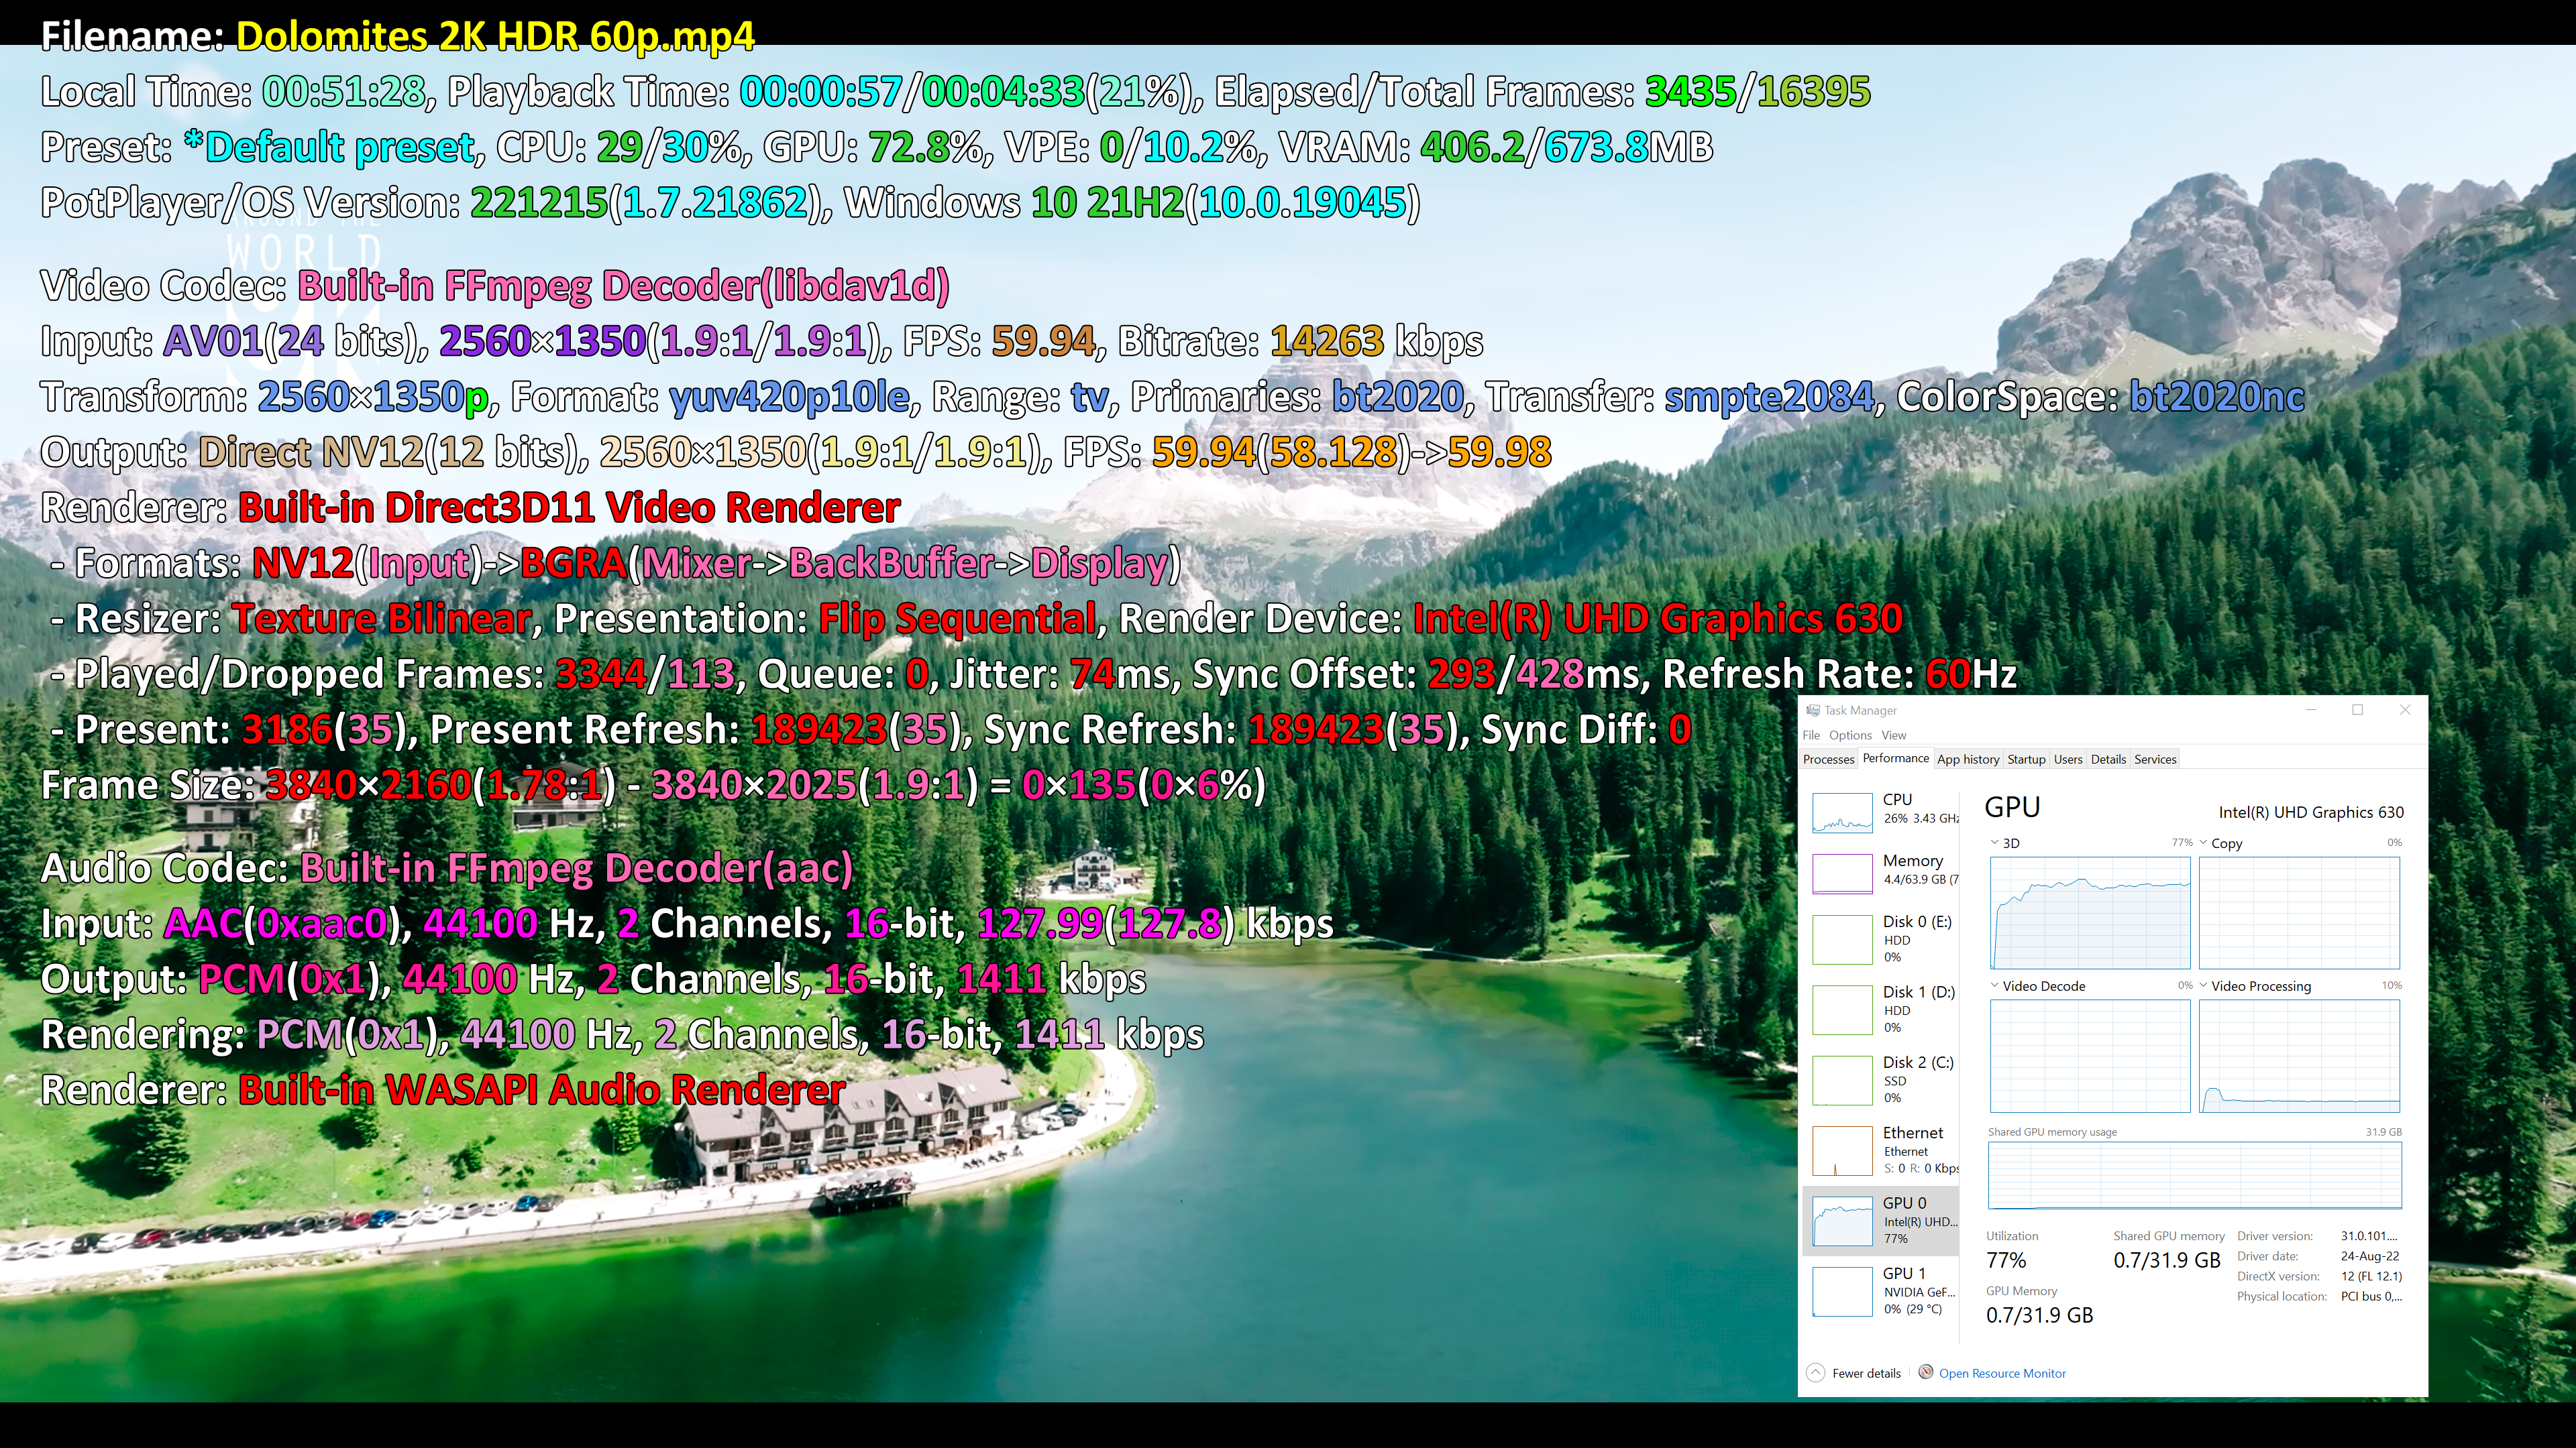Open the Copy engine graph dropdown

point(2203,843)
